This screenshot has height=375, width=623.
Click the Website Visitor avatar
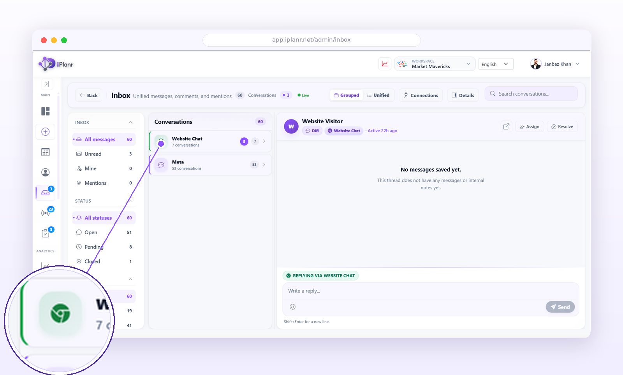(x=291, y=126)
